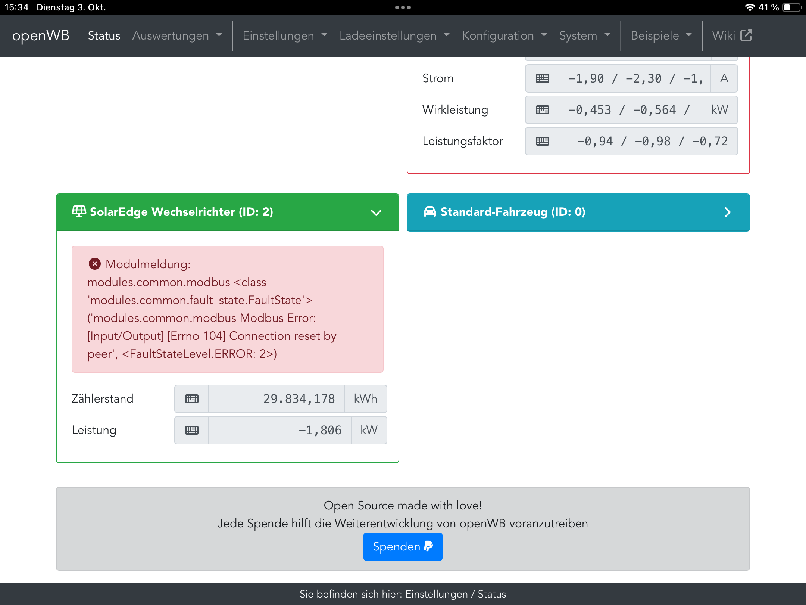The width and height of the screenshot is (806, 605).
Task: Click the openWB brand logo
Action: click(41, 35)
